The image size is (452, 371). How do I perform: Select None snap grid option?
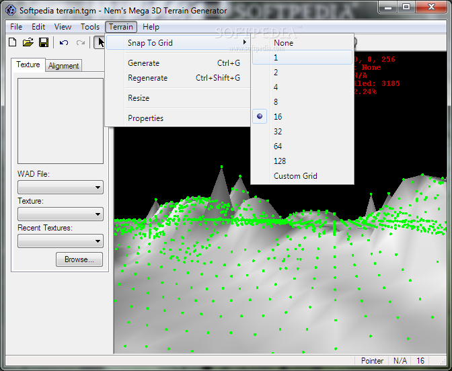(x=302, y=42)
